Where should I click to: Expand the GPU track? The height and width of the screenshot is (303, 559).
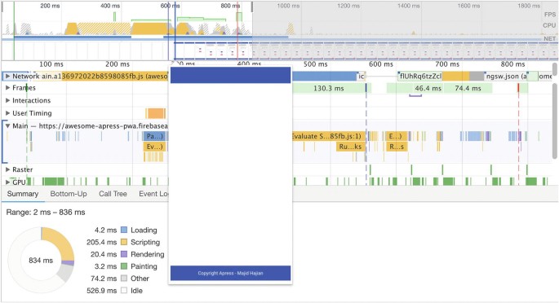[x=7, y=182]
